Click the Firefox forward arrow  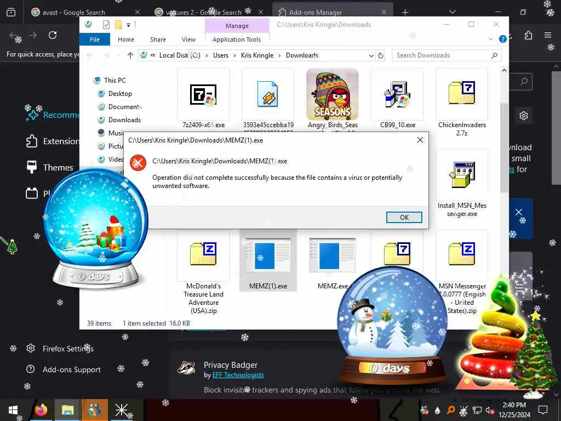(x=33, y=35)
